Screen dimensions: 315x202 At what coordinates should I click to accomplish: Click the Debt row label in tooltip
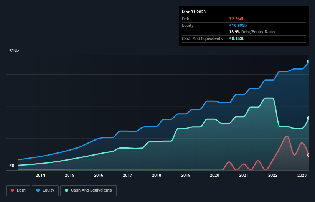click(186, 19)
